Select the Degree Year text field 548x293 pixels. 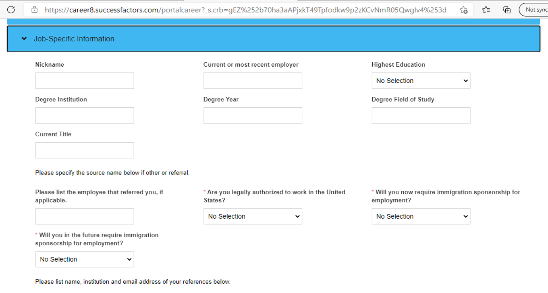253,116
